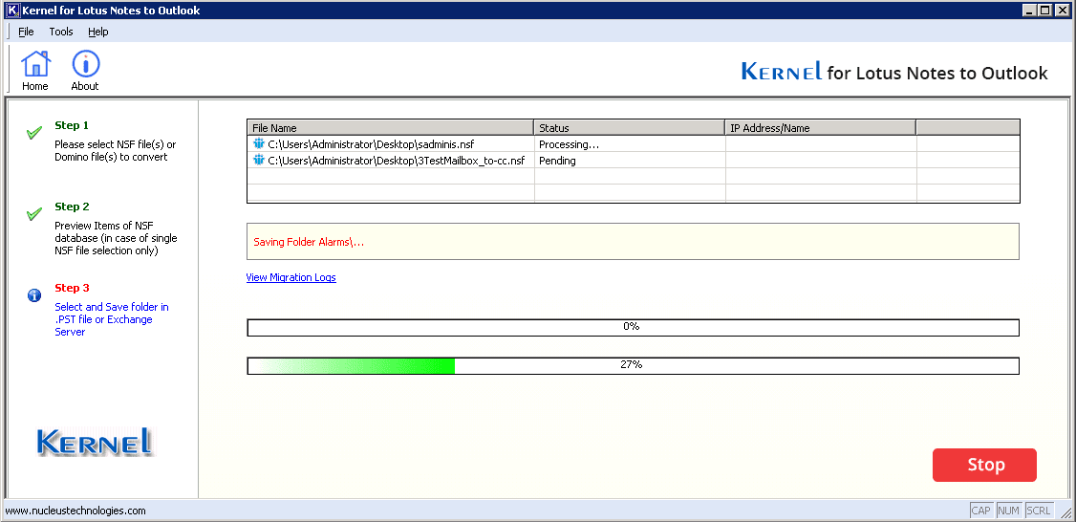Maximize the application window
This screenshot has width=1076, height=522.
pyautogui.click(x=1044, y=11)
